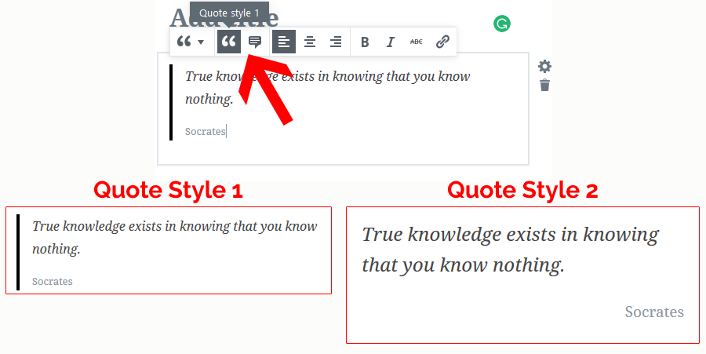The width and height of the screenshot is (706, 354).
Task: Align the quote text left
Action: click(284, 42)
